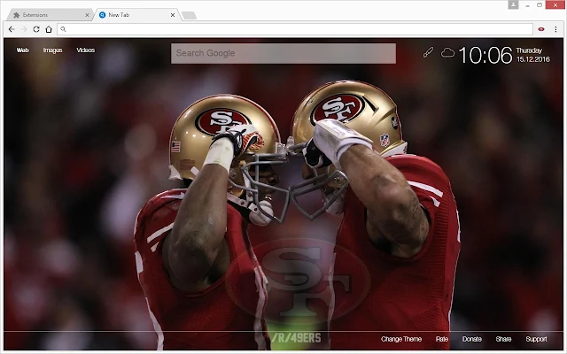The height and width of the screenshot is (354, 567).
Task: Maximize the browser window
Action: click(x=540, y=5)
